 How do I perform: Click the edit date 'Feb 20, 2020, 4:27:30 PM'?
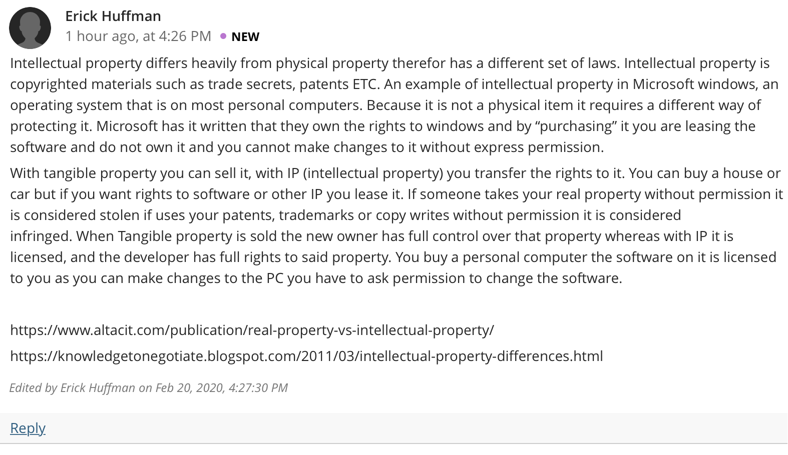[x=222, y=388]
